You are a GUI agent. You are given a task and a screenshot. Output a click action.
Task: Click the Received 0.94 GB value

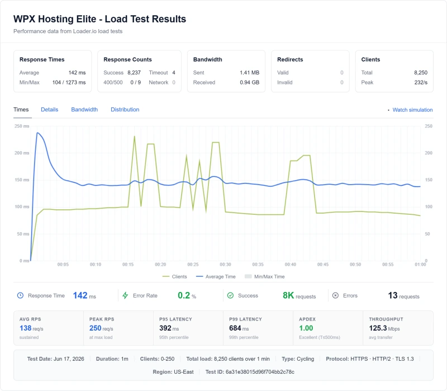[x=249, y=82]
